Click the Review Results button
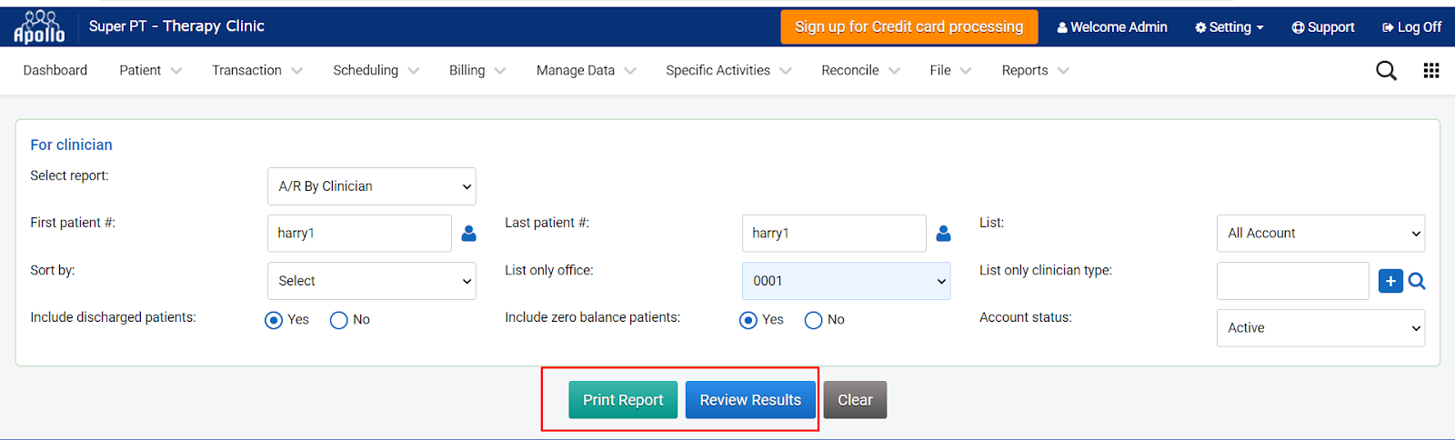1455x440 pixels. tap(750, 400)
